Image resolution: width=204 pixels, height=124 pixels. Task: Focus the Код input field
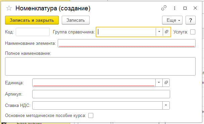[33, 32]
